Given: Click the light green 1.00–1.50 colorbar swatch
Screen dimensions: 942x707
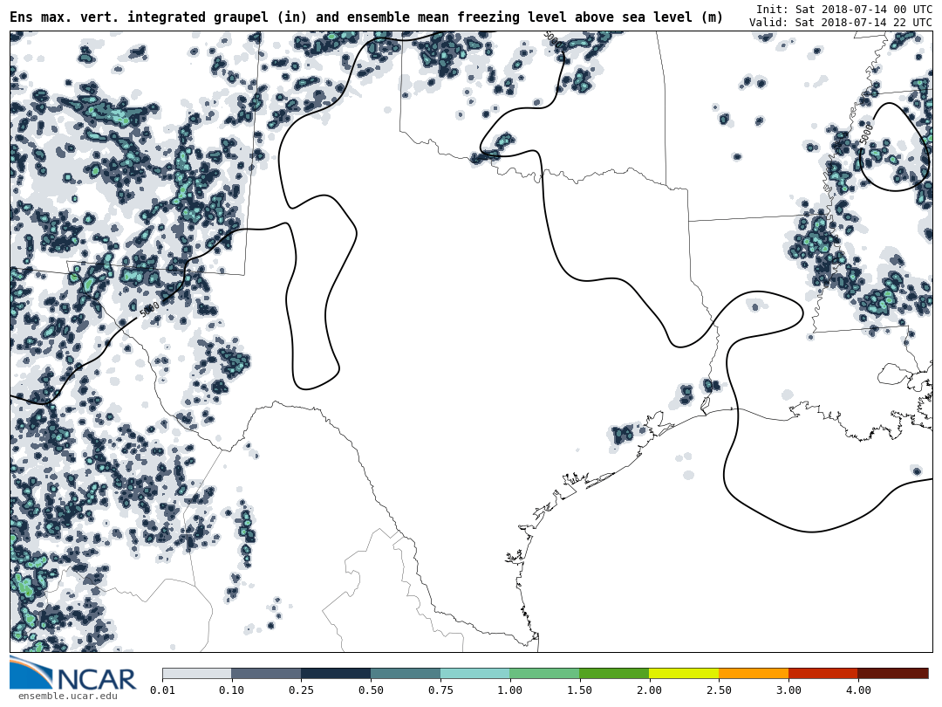Looking at the screenshot, I should pos(545,673).
